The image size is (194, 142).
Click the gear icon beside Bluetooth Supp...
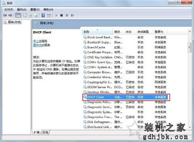coord(85,42)
